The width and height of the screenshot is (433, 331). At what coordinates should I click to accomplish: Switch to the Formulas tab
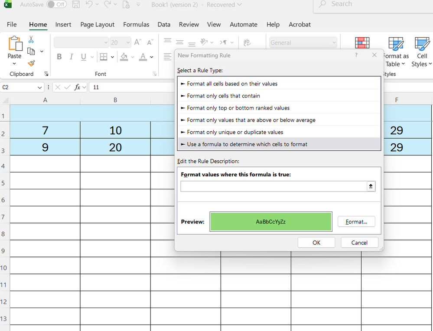pyautogui.click(x=136, y=25)
